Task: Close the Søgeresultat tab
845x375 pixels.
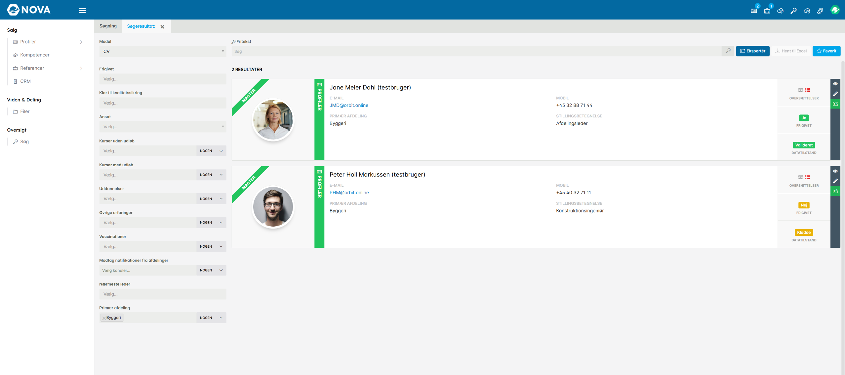Action: (x=162, y=27)
